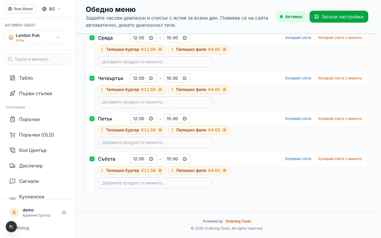Screen dimensions: 381x238
Task: Click the search magnifier icon
Action: click(10, 59)
